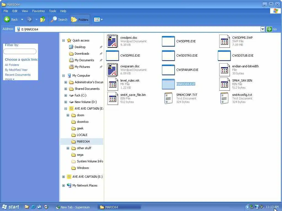282x211 pixels.
Task: Open the Search tool
Action: coord(59,20)
